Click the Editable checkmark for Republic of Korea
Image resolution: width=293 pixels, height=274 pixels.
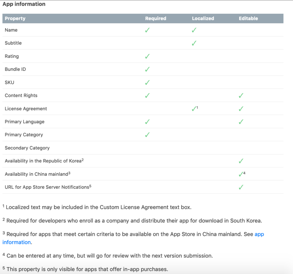point(241,161)
